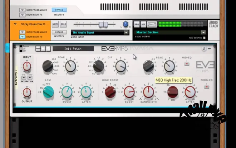The height and width of the screenshot is (148, 236).
Task: Click the EVE-MP5 phase invert icon
Action: [x=204, y=49]
